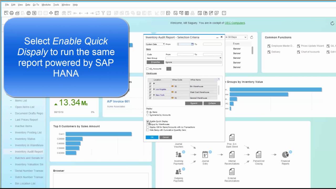Image resolution: width=336 pixels, height=189 pixels.
Task: Click link arrow for warehouse code 01
Action: click(172, 98)
